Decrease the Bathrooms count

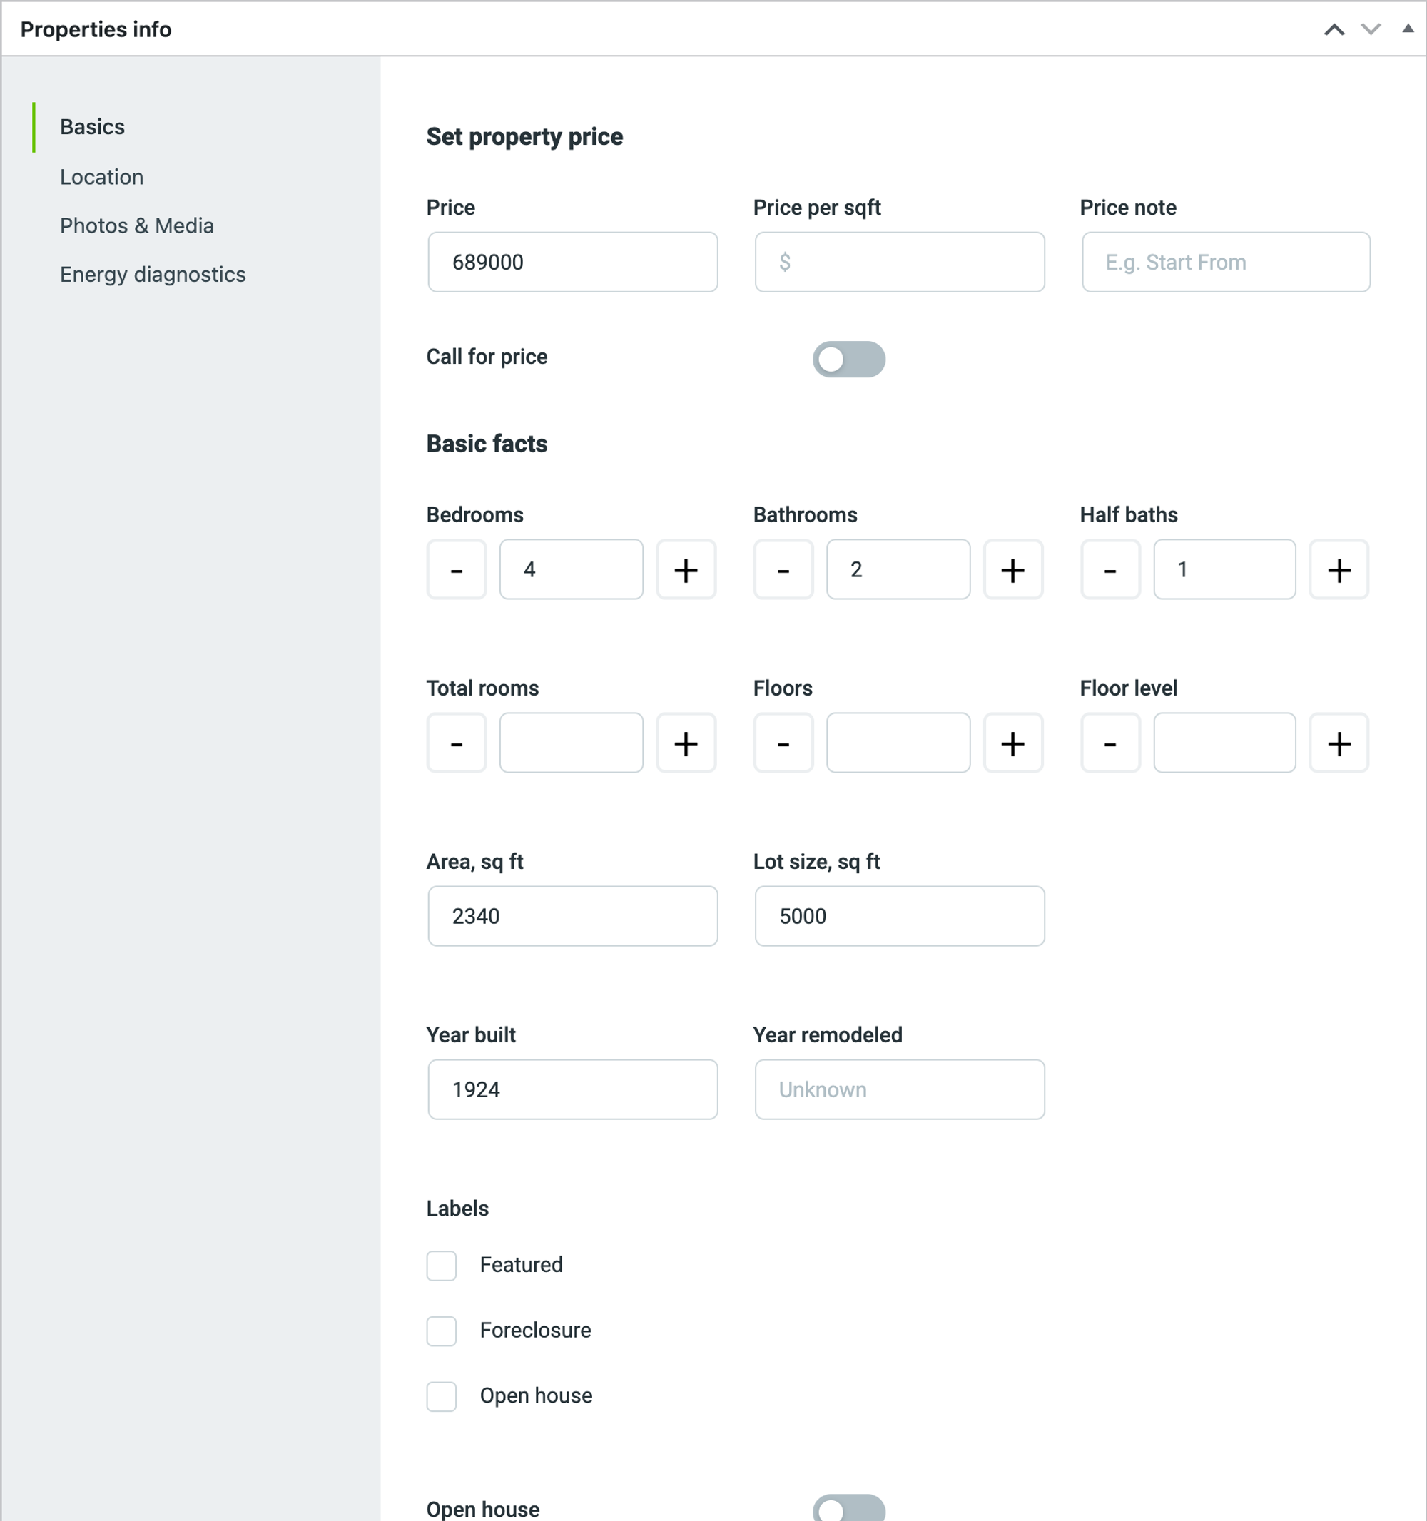click(x=783, y=569)
